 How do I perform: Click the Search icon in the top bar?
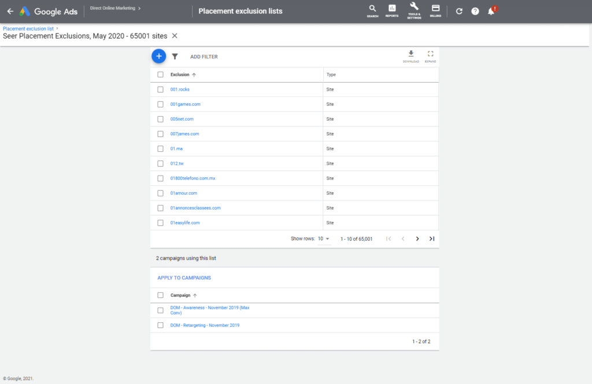pyautogui.click(x=372, y=10)
